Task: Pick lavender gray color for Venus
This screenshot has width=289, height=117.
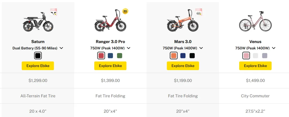Action: pos(265,55)
